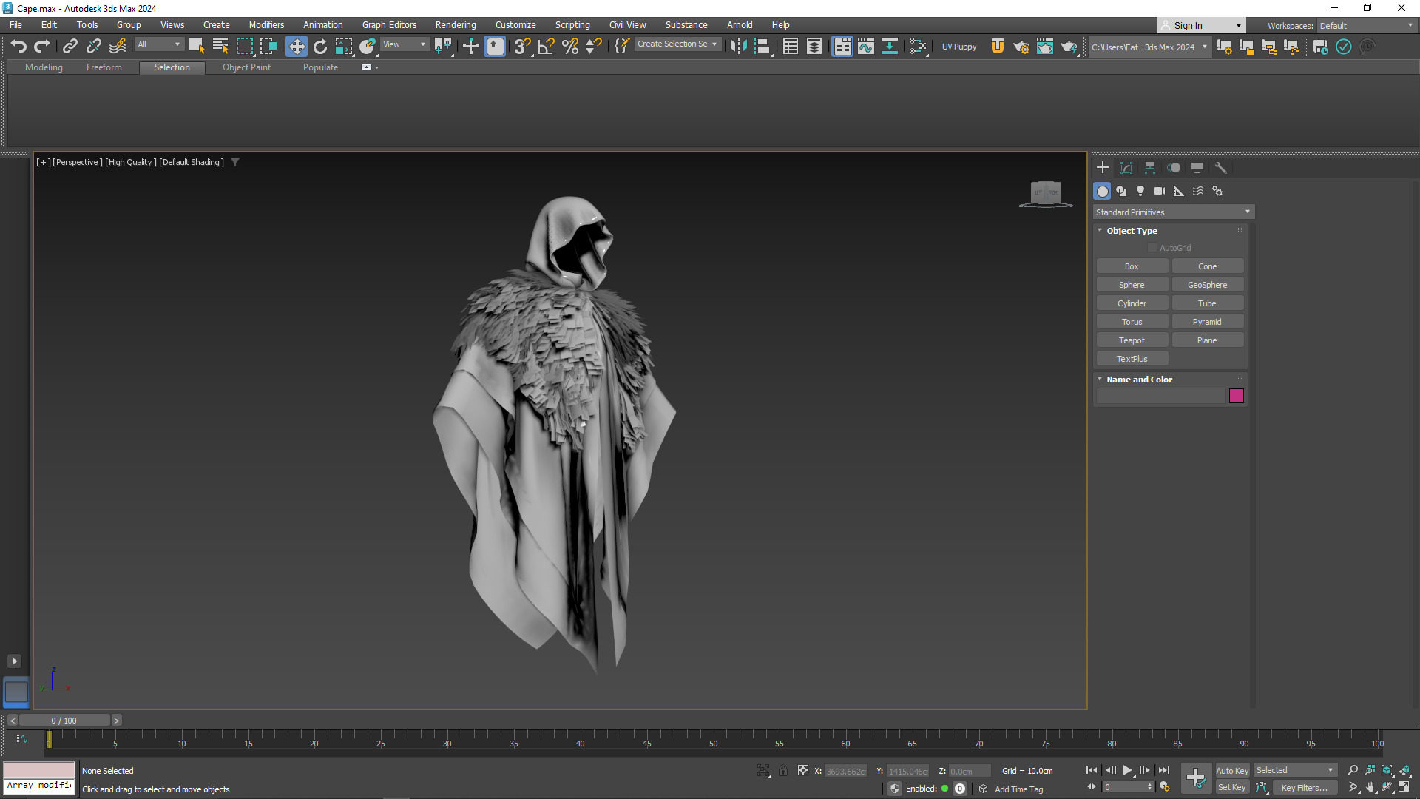Activate Select and Move tool
The height and width of the screenshot is (799, 1420).
(297, 47)
